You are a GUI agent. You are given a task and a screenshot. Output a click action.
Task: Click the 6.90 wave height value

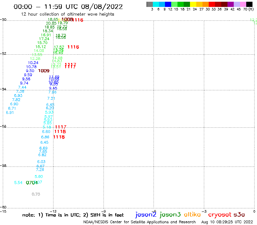pyautogui.click(x=14, y=104)
